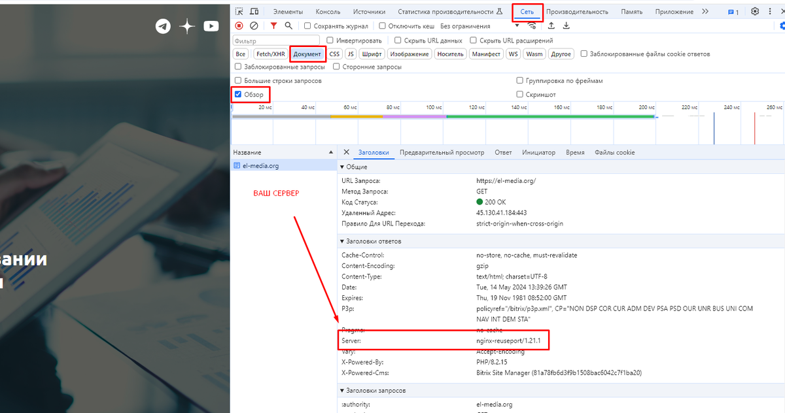Filter requests by WS

[x=514, y=54]
